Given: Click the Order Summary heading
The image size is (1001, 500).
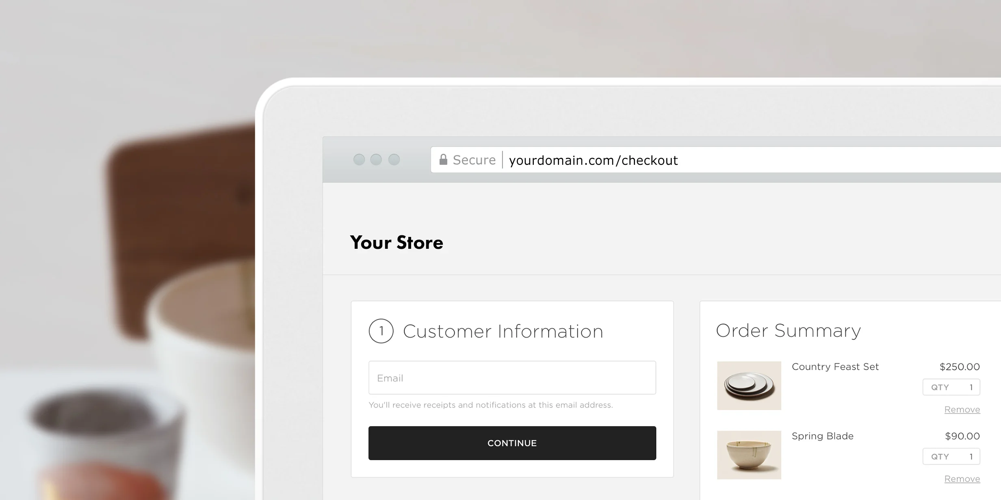Looking at the screenshot, I should (x=788, y=330).
